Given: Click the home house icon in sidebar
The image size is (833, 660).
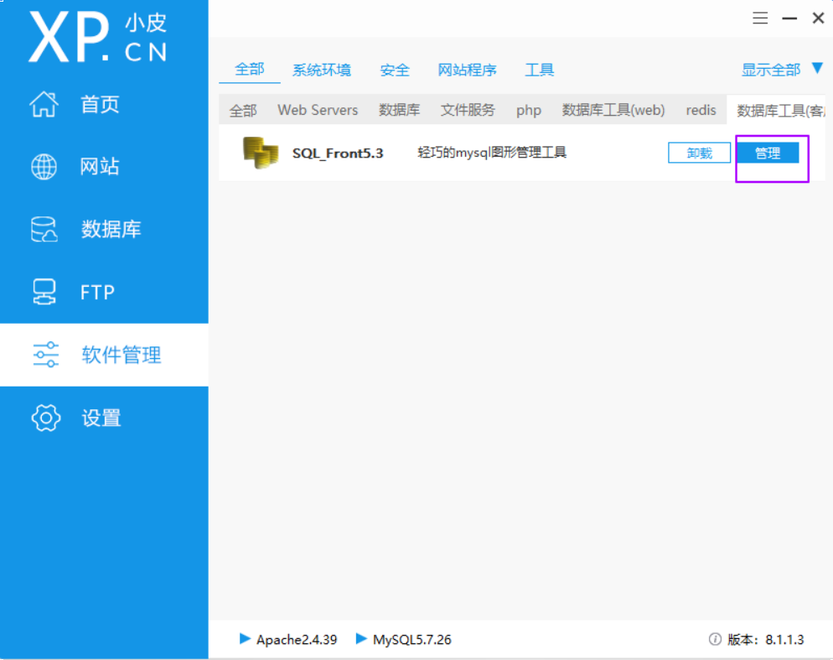Looking at the screenshot, I should point(44,104).
